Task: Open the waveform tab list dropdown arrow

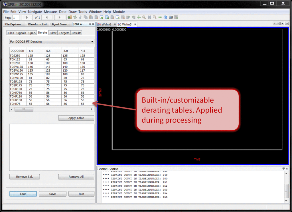Action: tap(282, 24)
